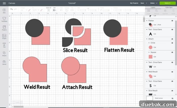Click the Fill color swatch

tap(41, 10)
